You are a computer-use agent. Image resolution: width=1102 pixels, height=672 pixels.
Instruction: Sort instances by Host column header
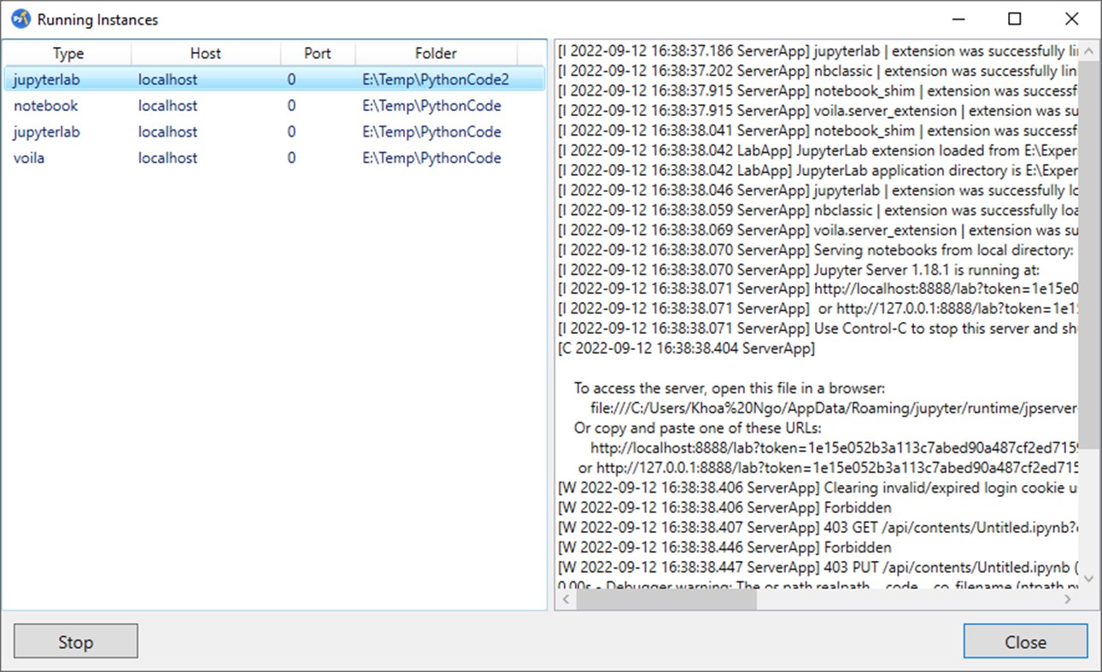[x=206, y=53]
